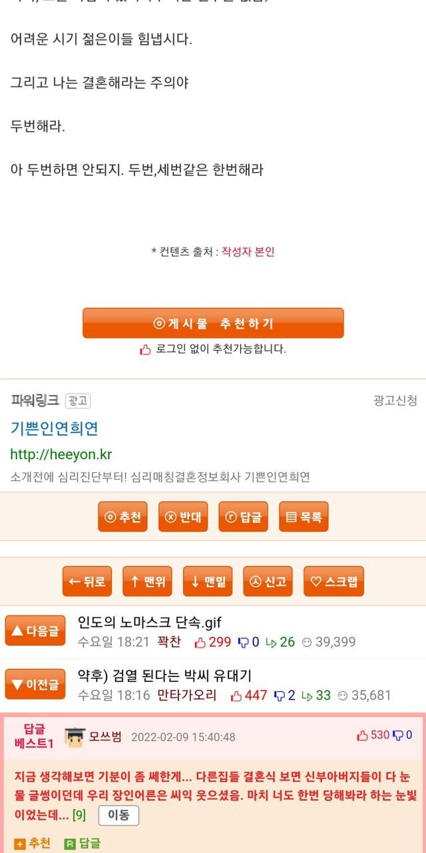Click the 답글 reply button
The image size is (426, 853).
(x=243, y=517)
